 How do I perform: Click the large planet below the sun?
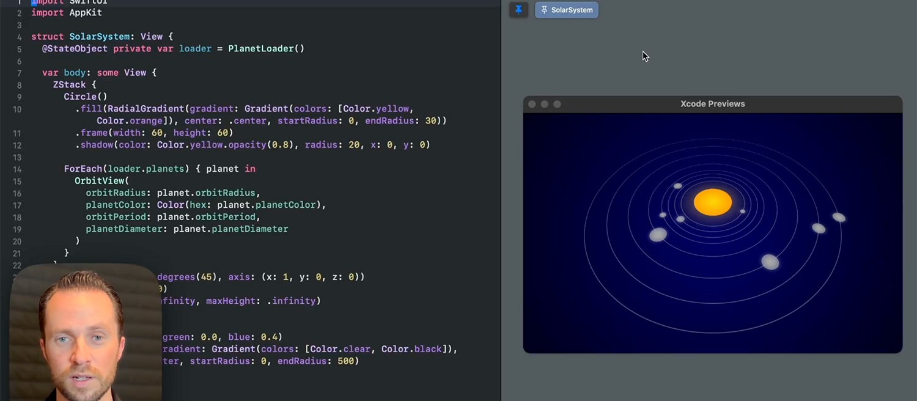coord(770,262)
